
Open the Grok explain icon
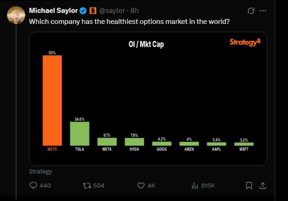pos(251,11)
